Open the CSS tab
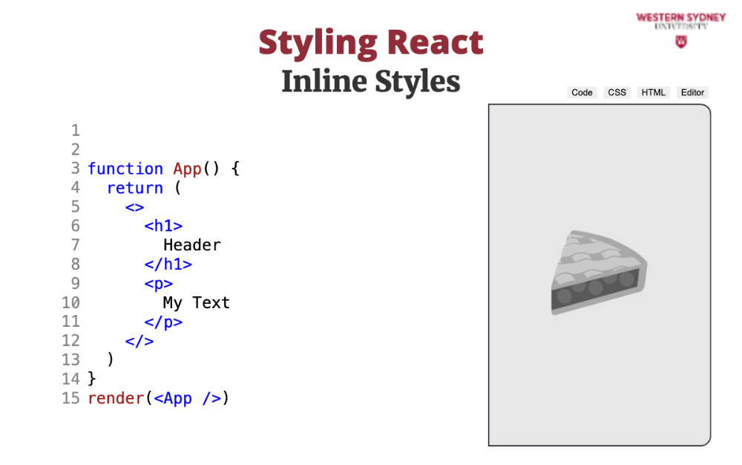The width and height of the screenshot is (742, 465). coord(617,93)
